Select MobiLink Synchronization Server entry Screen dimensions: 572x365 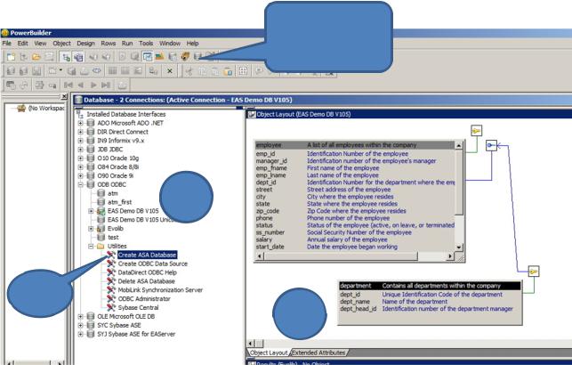coord(160,290)
